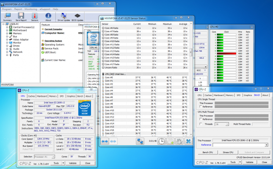Open sensor settings with the gear icon
This screenshot has width=273, height=169.
179,141
